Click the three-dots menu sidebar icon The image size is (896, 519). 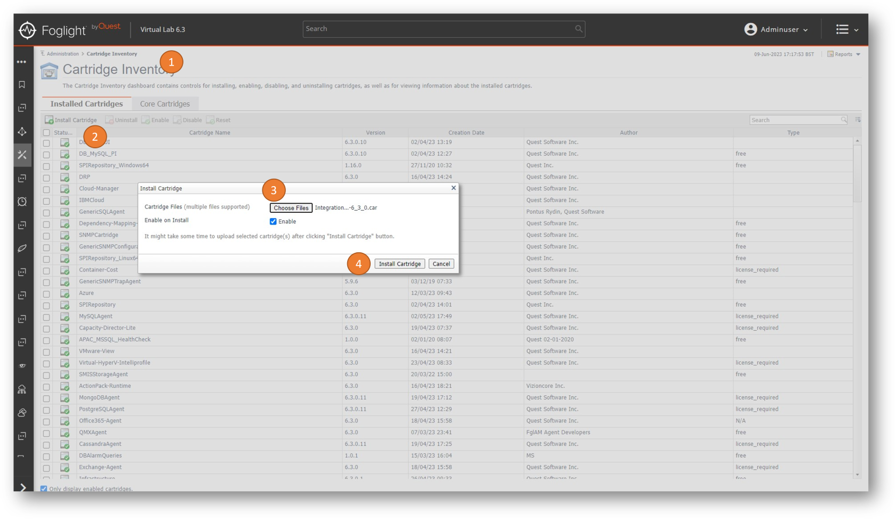[x=21, y=62]
